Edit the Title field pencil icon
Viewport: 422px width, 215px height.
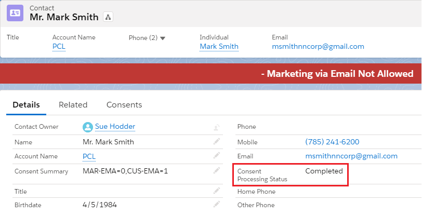point(217,191)
